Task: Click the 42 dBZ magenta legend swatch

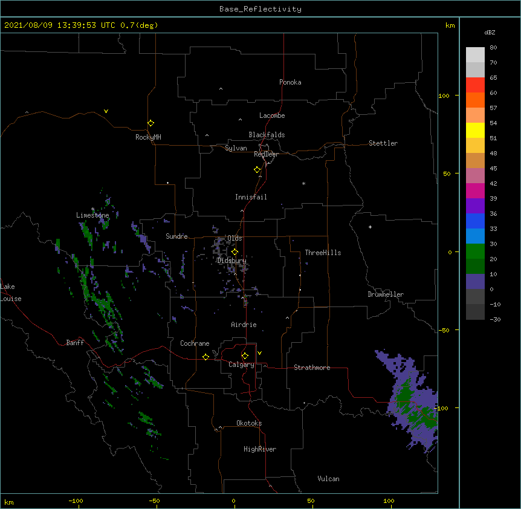Action: pos(475,190)
